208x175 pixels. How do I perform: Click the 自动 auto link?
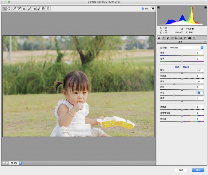177,67
